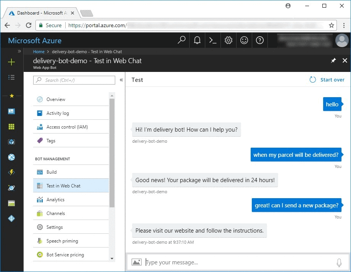Close the Test in Web Chat blade
The width and height of the screenshot is (351, 272).
point(345,60)
